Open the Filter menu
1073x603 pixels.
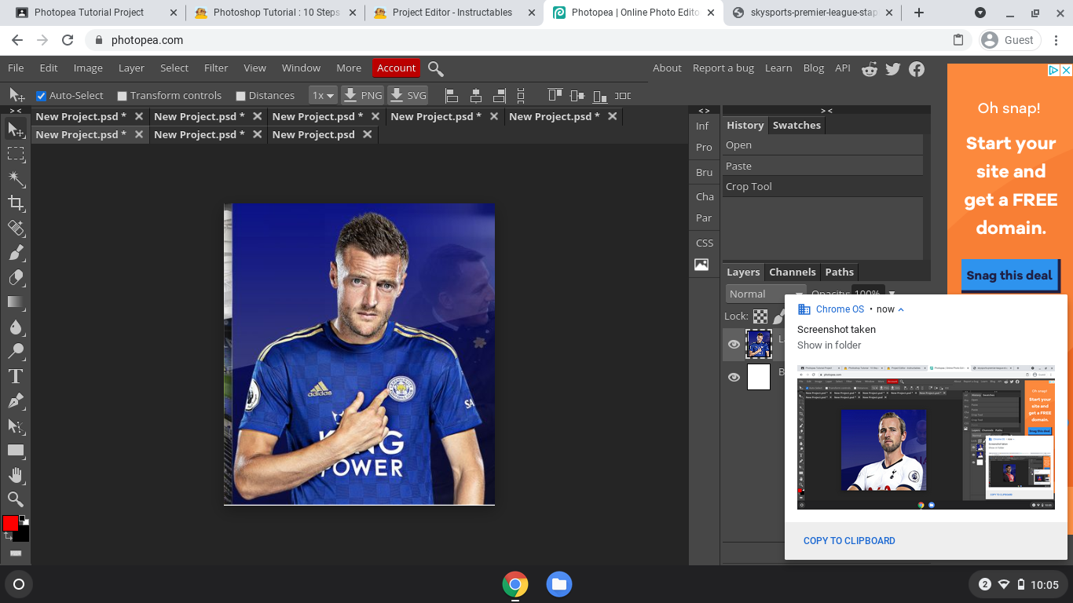point(215,68)
